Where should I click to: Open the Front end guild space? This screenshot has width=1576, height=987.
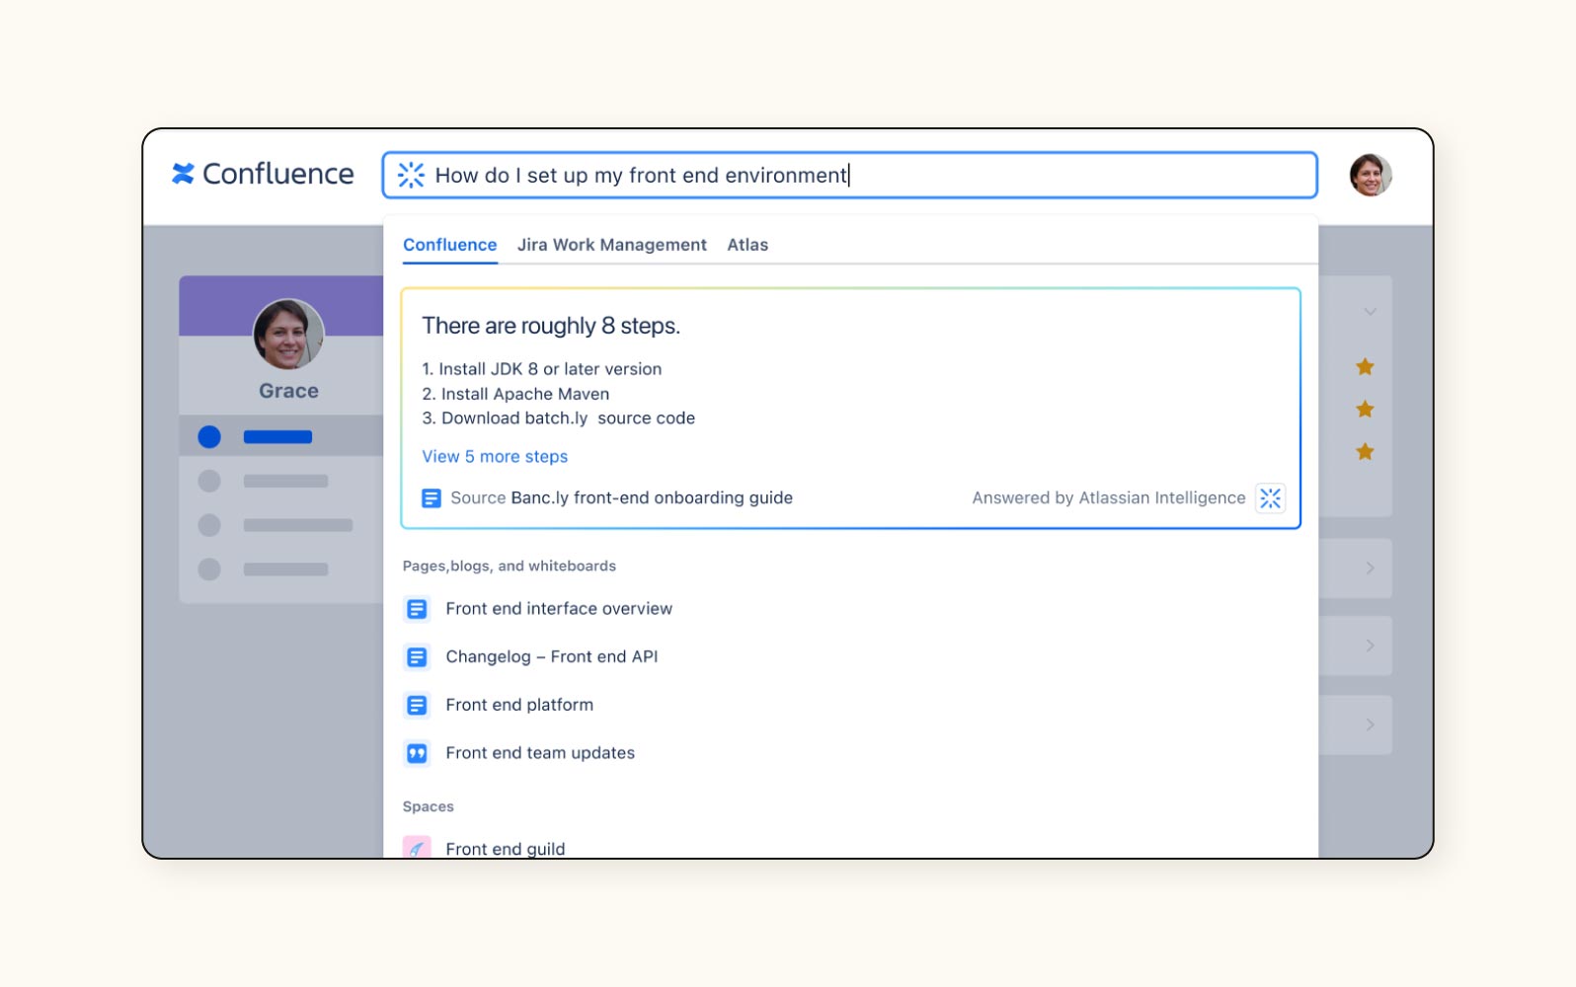(506, 849)
